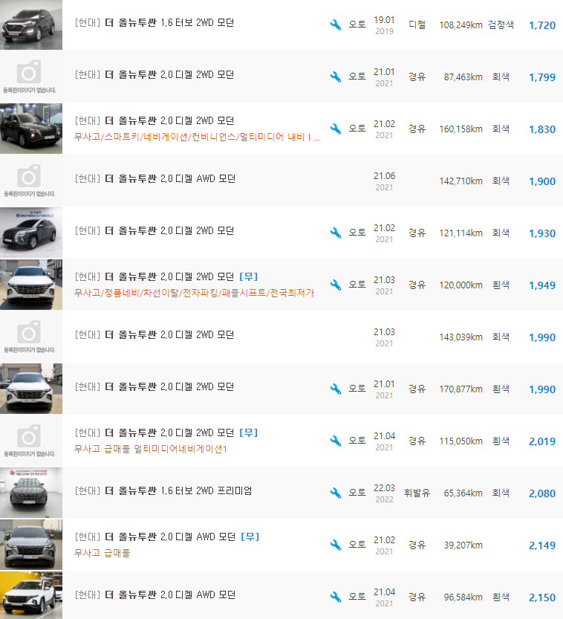The height and width of the screenshot is (619, 563).
Task: Click wrench icon in the 2,149 listing row
Action: point(336,545)
